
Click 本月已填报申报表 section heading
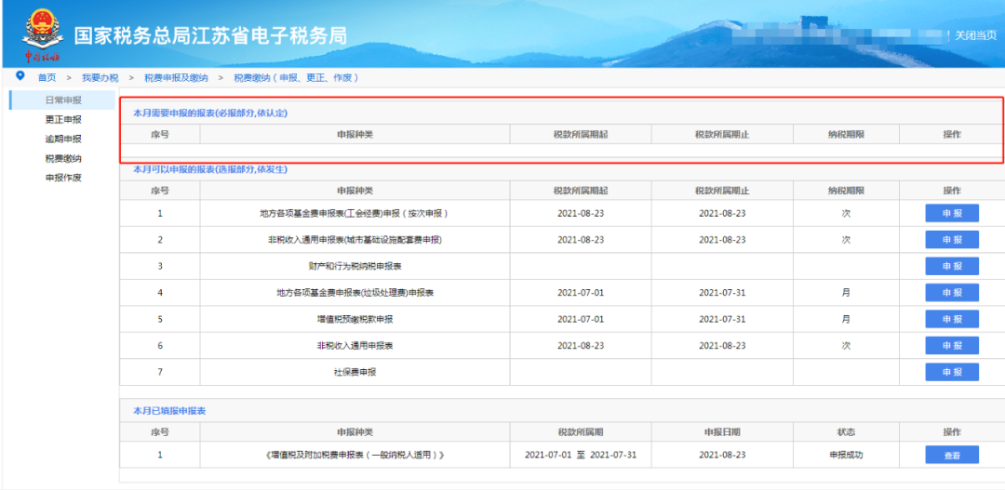coord(169,411)
